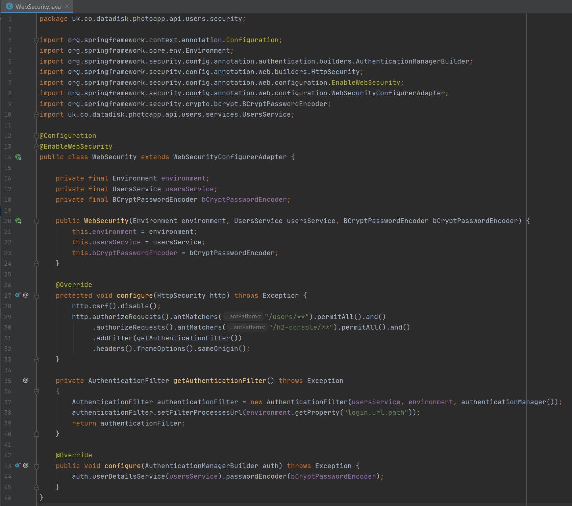This screenshot has width=572, height=506.
Task: Click the override marker icon beside configure(AuthenticationManagerBuilder auth)
Action: (18, 466)
